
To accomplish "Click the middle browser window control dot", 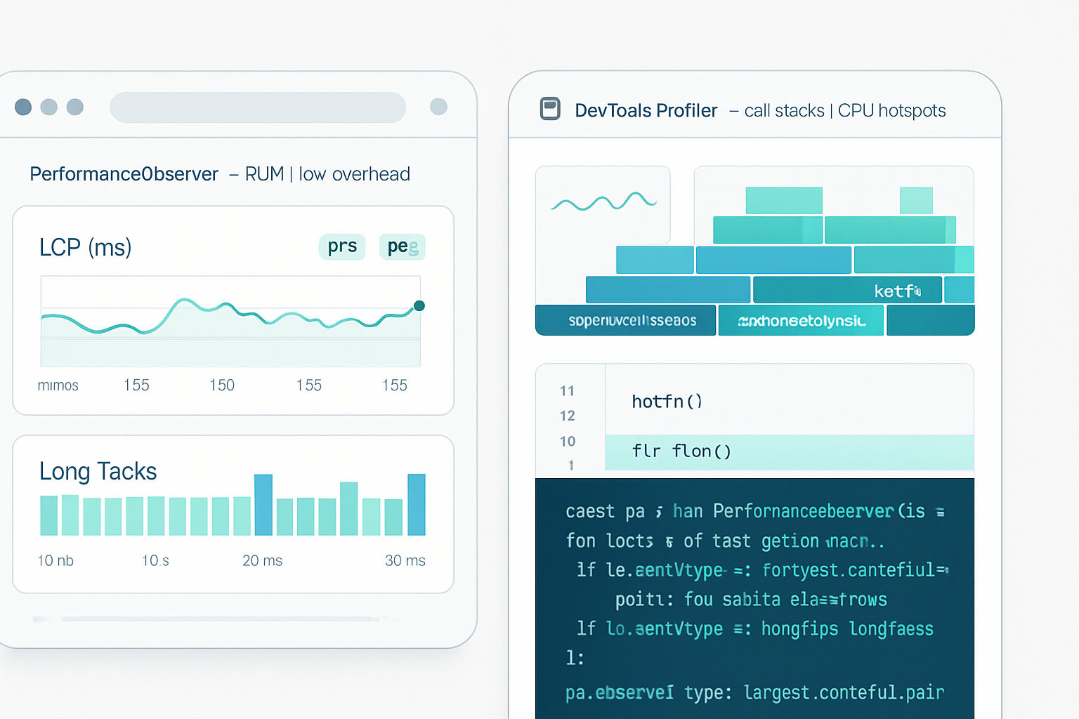I will [49, 107].
